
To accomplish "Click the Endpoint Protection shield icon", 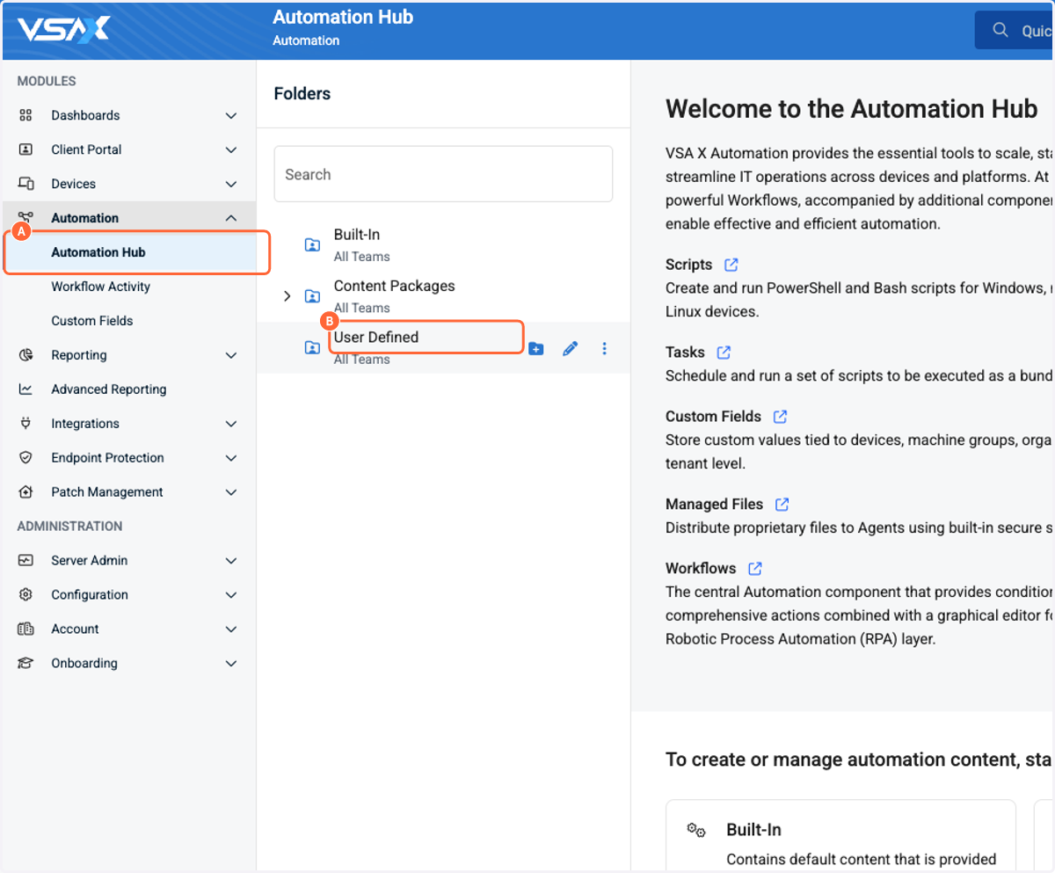I will (25, 458).
